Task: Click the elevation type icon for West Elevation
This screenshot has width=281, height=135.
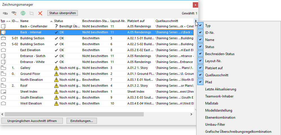Action: click(3, 103)
